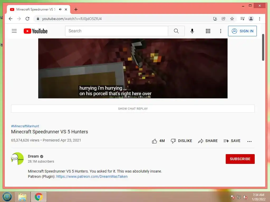Focus the YouTube Search field
Image resolution: width=270 pixels, height=202 pixels.
(117, 31)
